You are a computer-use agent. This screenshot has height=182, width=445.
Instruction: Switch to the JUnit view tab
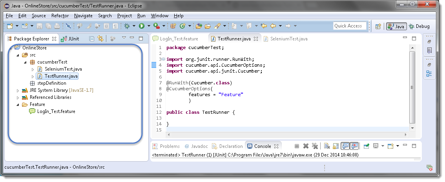[x=70, y=38]
